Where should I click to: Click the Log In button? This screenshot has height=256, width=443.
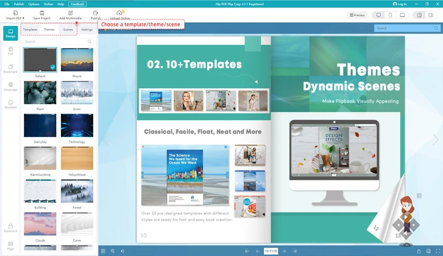(400, 4)
